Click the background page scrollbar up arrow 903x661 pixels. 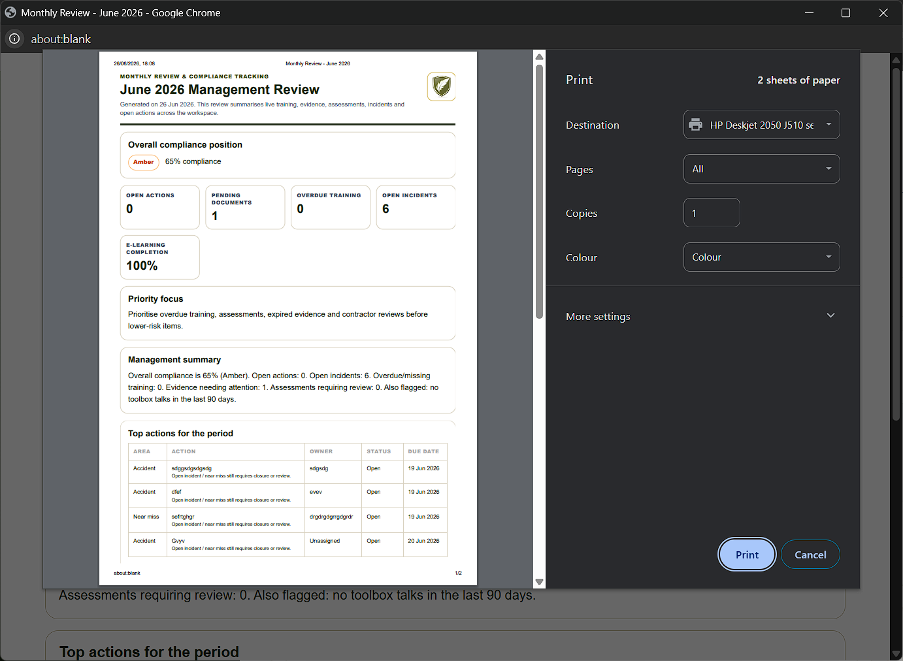pyautogui.click(x=896, y=60)
